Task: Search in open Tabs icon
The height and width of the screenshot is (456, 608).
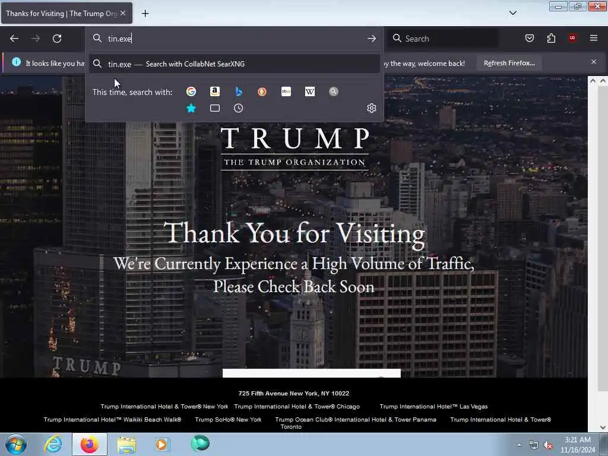Action: pyautogui.click(x=215, y=108)
